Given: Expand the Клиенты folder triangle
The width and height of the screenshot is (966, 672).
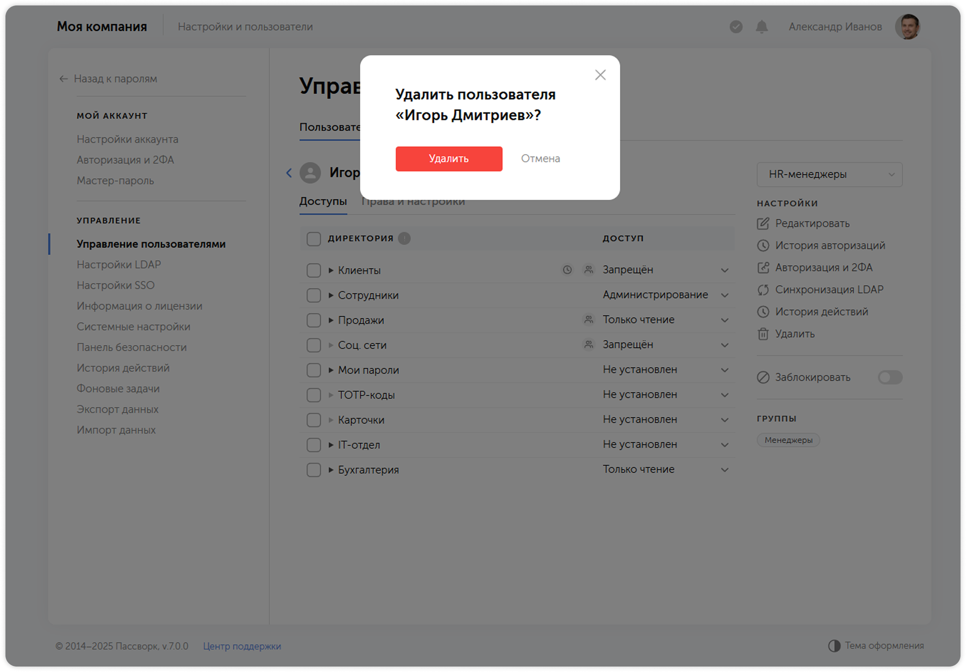Looking at the screenshot, I should coord(331,270).
